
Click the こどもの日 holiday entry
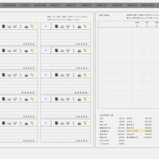(104, 144)
